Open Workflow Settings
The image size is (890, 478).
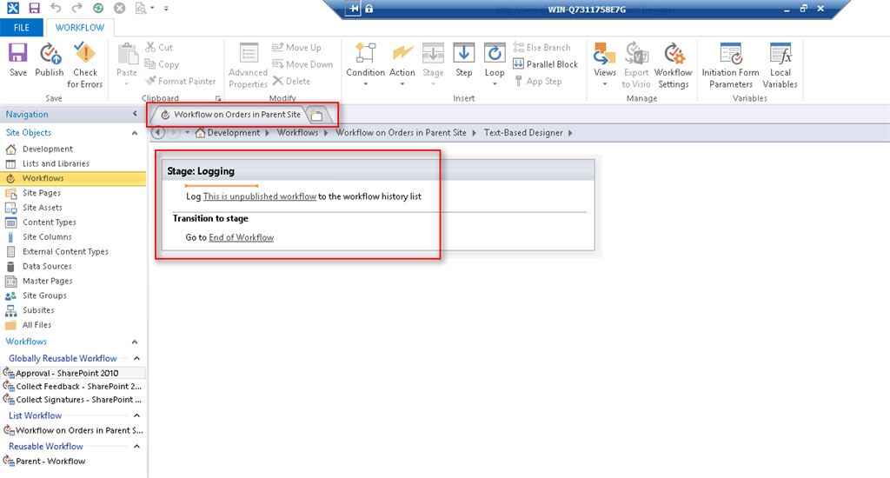click(x=674, y=66)
